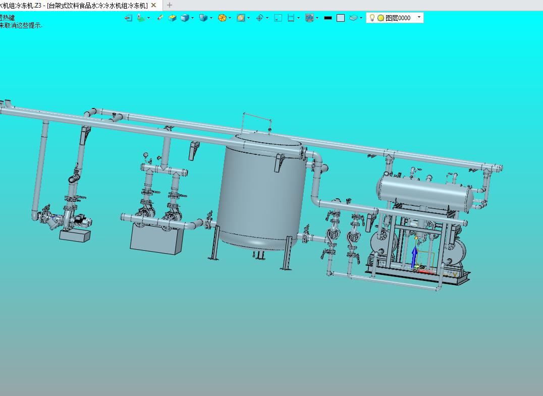The height and width of the screenshot is (396, 543).
Task: Toggle the small window square icon
Action: pyautogui.click(x=278, y=18)
